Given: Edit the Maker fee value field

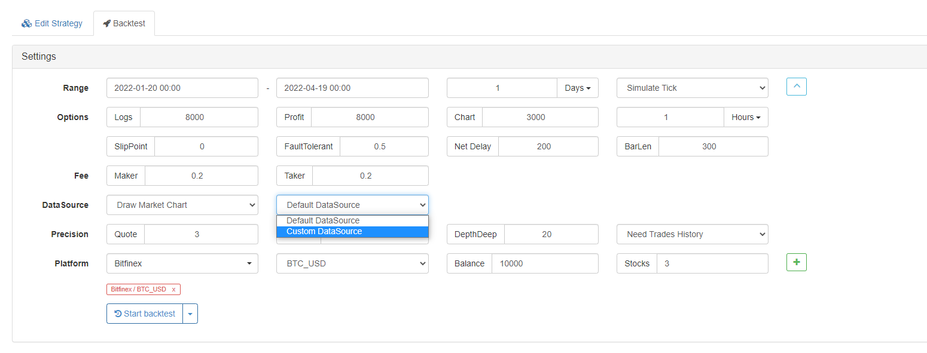Looking at the screenshot, I should tap(201, 176).
